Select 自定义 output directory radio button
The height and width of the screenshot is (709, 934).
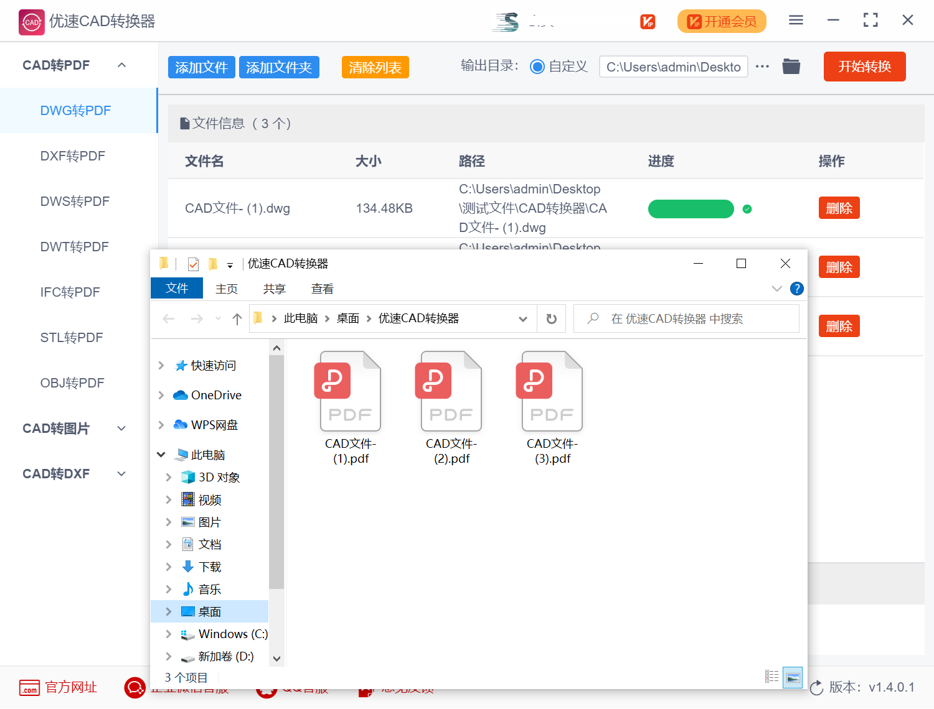537,67
